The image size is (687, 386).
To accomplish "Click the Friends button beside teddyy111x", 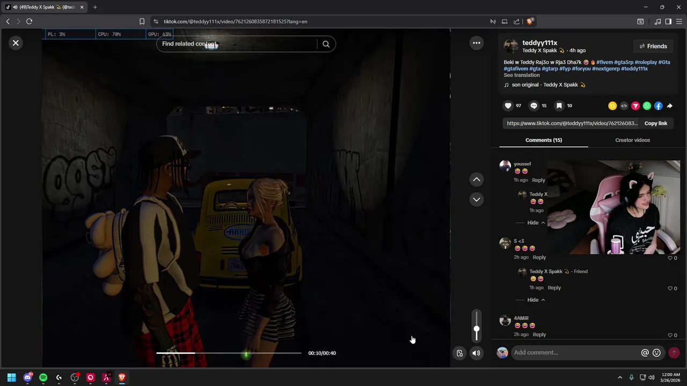I will (x=653, y=46).
